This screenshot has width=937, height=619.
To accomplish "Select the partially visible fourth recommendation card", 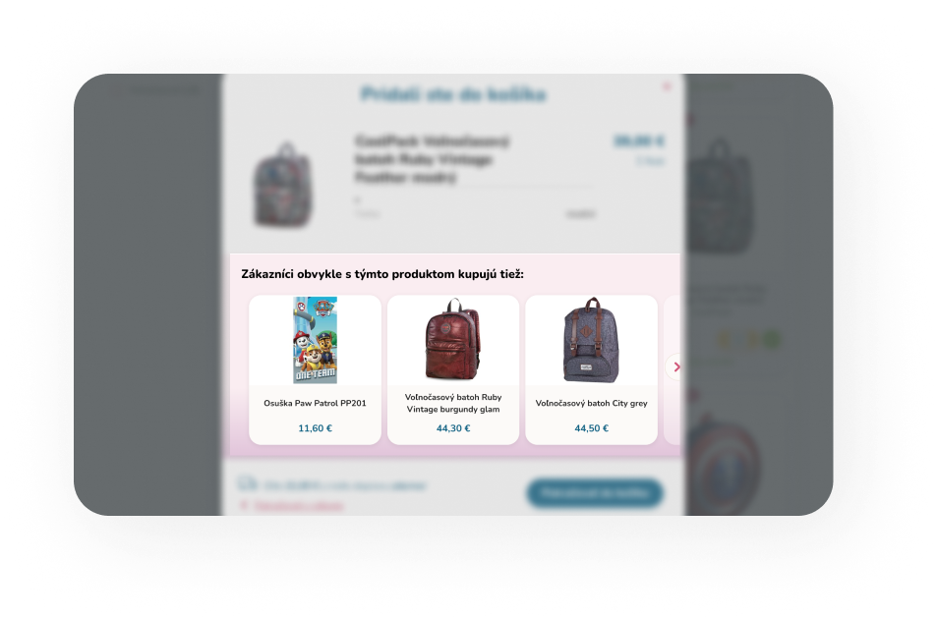I will click(672, 369).
